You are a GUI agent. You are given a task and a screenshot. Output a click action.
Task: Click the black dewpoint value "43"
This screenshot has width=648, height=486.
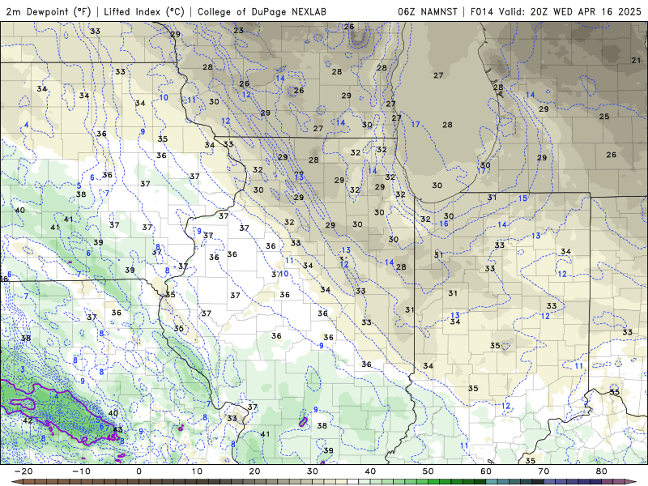pyautogui.click(x=117, y=429)
